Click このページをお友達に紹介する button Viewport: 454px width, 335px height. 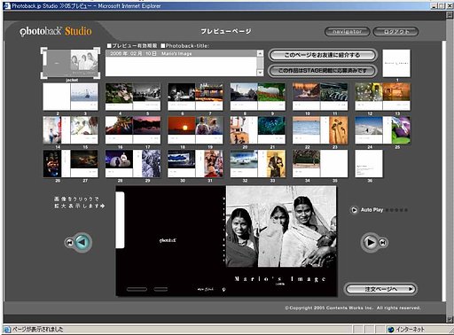pos(323,55)
